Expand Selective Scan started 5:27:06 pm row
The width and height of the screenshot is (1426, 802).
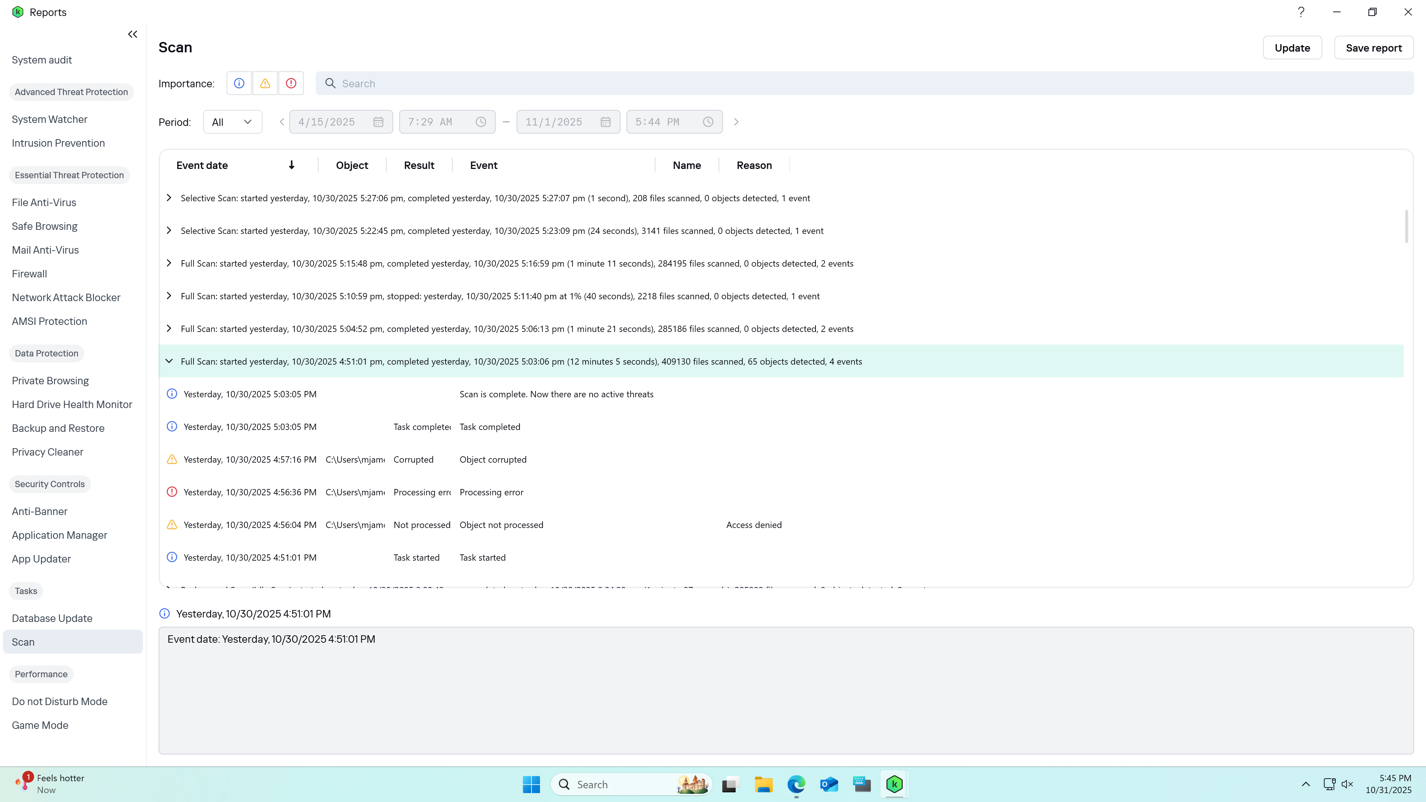click(169, 198)
